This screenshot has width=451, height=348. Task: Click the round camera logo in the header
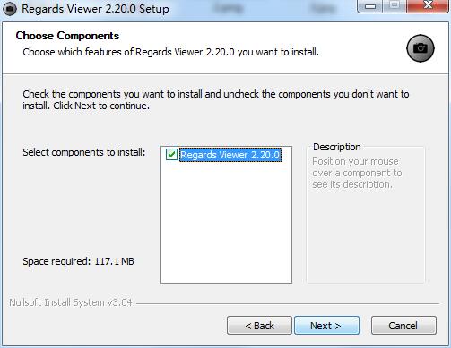421,48
